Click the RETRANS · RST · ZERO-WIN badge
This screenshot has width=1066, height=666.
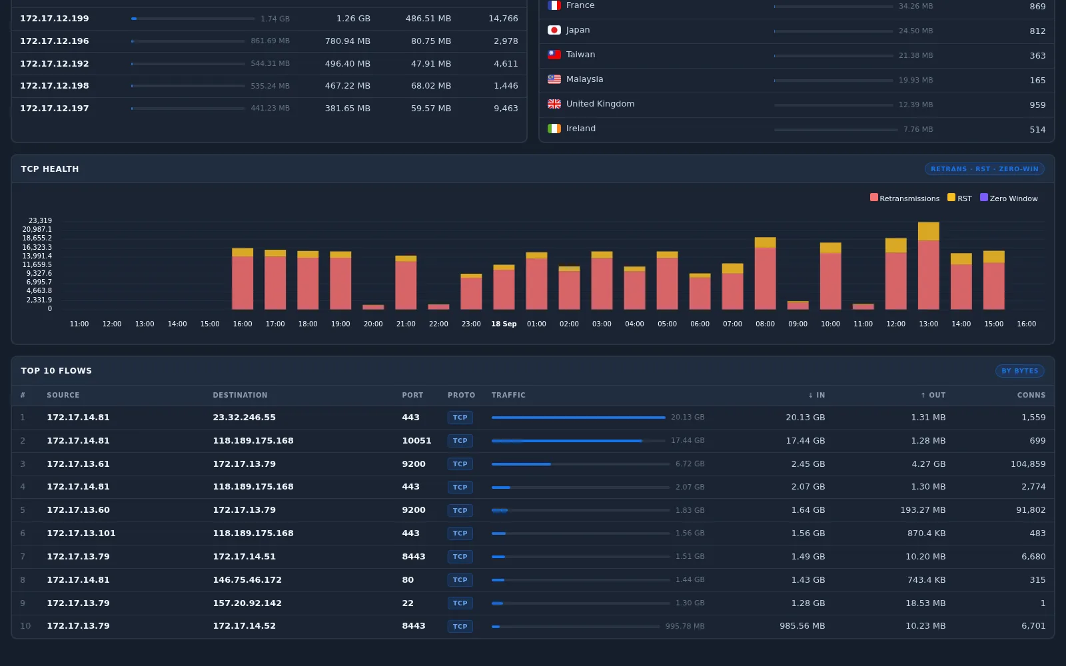click(x=985, y=169)
